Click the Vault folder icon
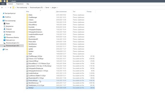Screen dimensions: 165x93 tap(27, 54)
